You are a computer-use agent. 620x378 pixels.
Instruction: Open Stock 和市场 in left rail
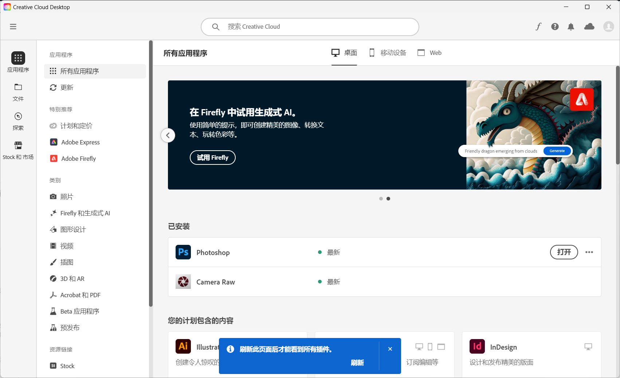[x=18, y=151]
